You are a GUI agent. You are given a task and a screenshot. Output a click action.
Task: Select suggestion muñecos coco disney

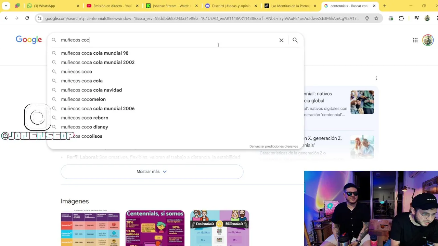coord(175,127)
